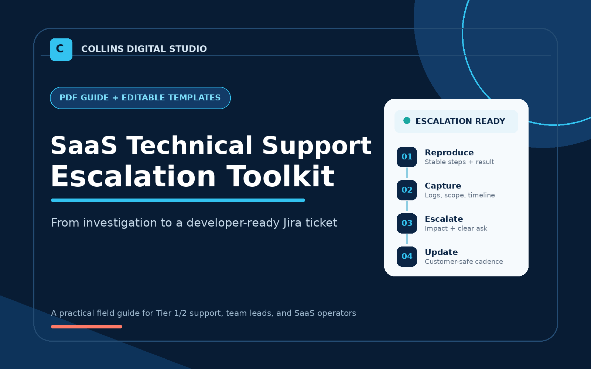Click the cyan C logo icon
591x369 pixels.
tap(61, 49)
